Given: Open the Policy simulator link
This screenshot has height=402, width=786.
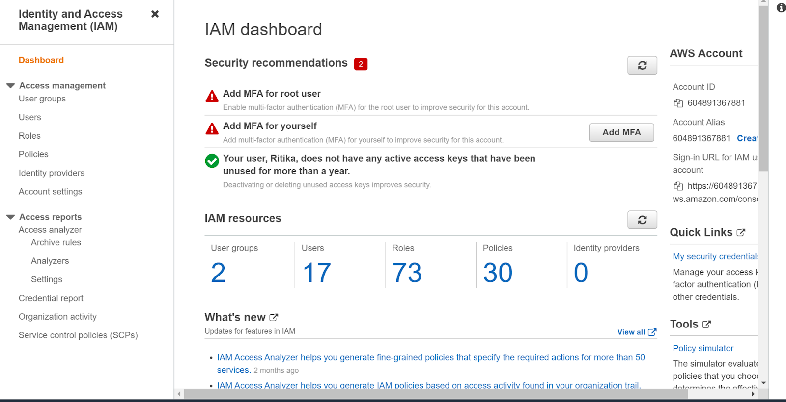Looking at the screenshot, I should 703,348.
